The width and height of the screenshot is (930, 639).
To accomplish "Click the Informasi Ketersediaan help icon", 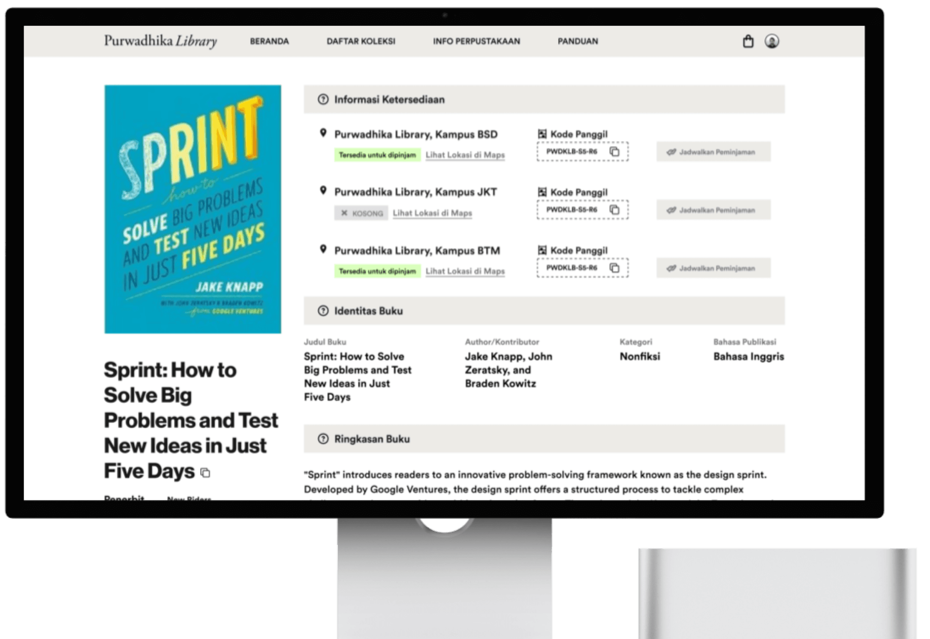I will (x=323, y=99).
